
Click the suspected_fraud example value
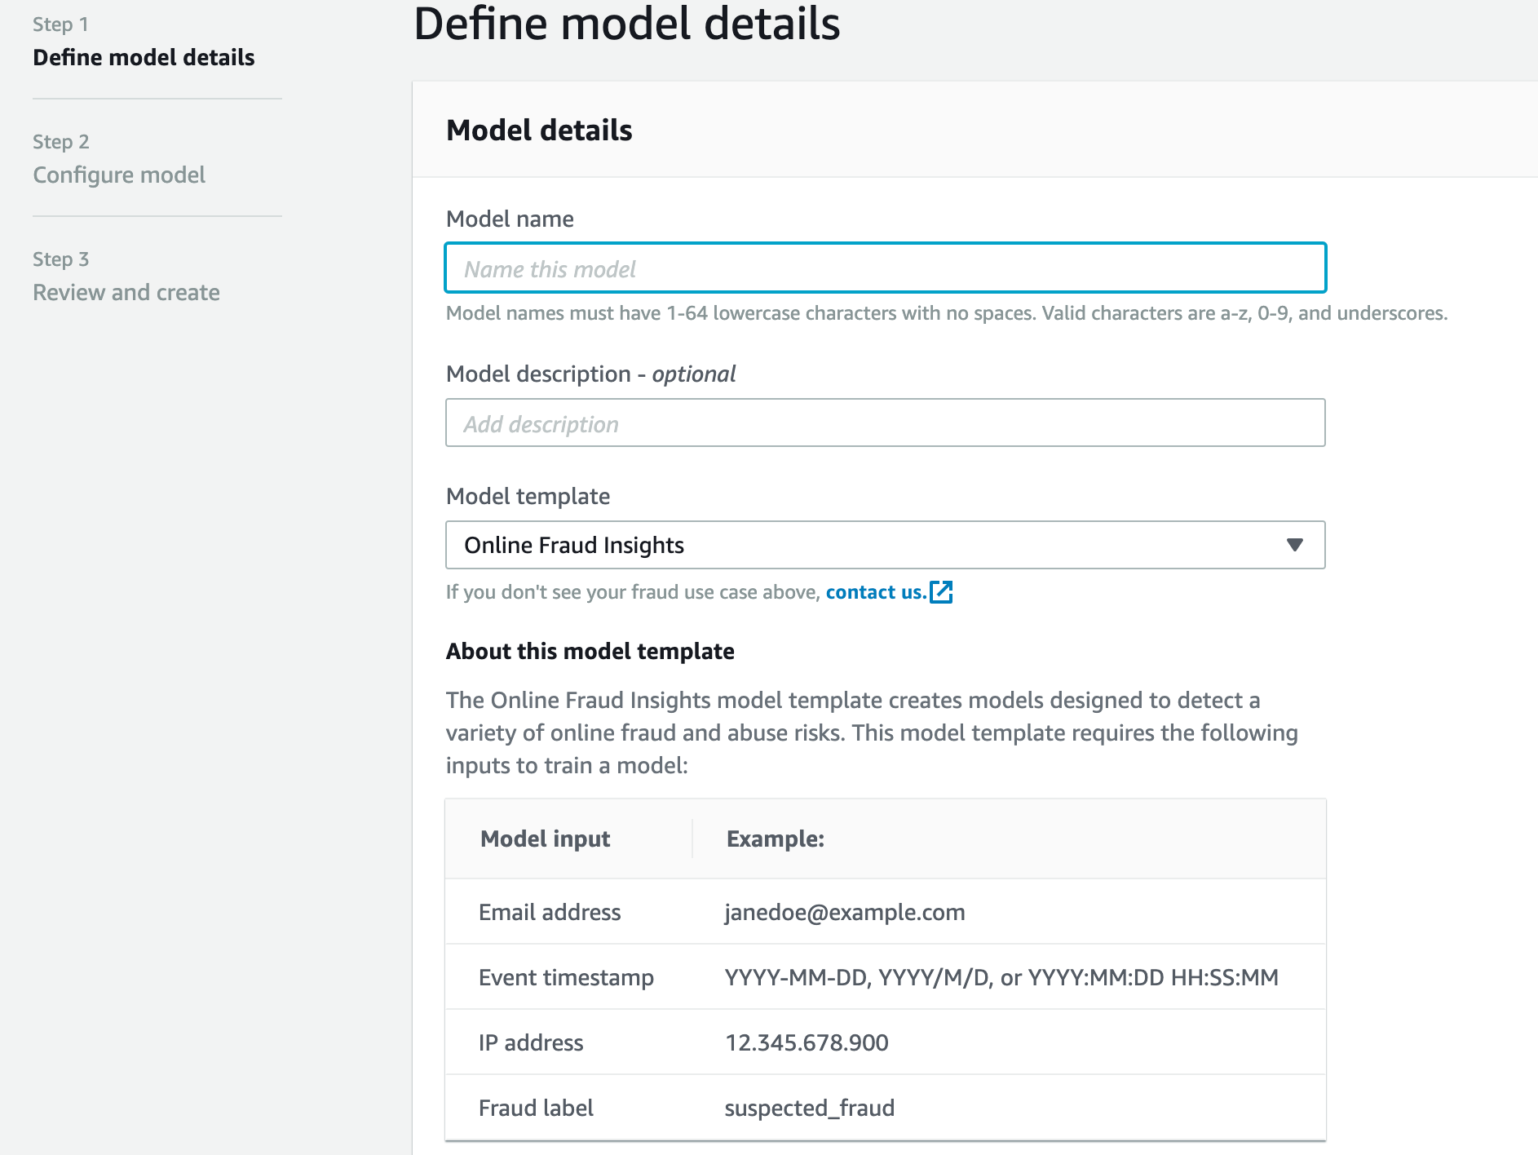(x=809, y=1108)
